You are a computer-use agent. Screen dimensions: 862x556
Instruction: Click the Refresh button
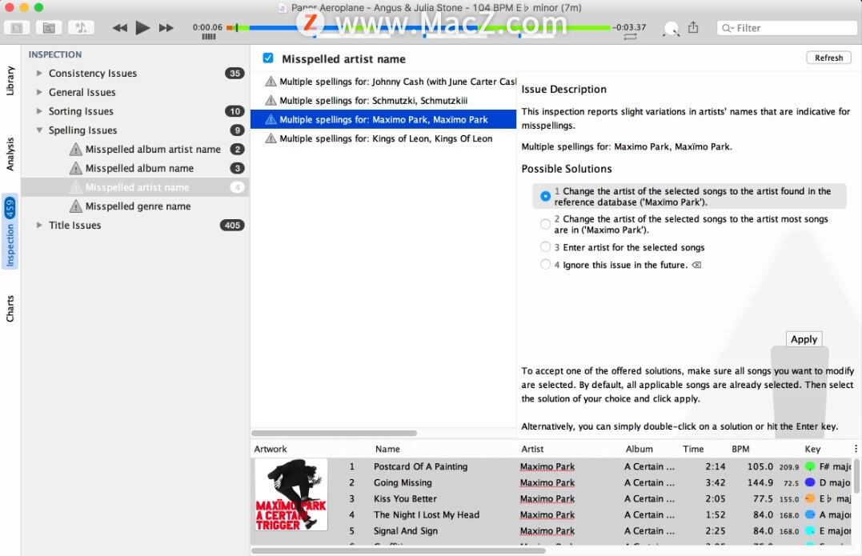point(828,58)
